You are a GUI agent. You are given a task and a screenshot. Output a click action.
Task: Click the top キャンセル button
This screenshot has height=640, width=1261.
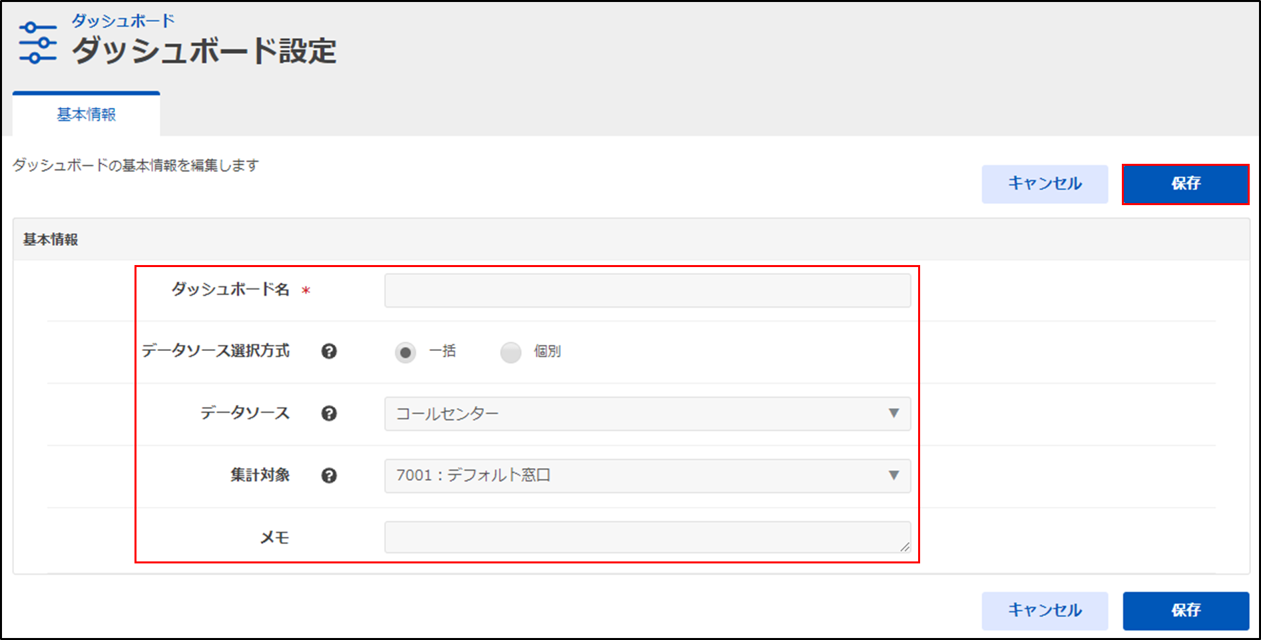pyautogui.click(x=1044, y=184)
